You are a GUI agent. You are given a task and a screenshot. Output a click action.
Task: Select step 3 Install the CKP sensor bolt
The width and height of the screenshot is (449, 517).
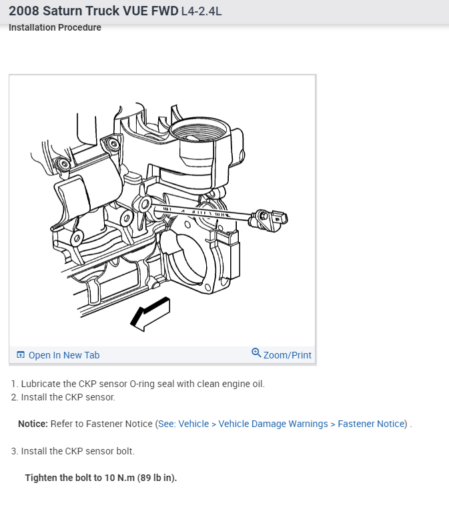tap(73, 451)
